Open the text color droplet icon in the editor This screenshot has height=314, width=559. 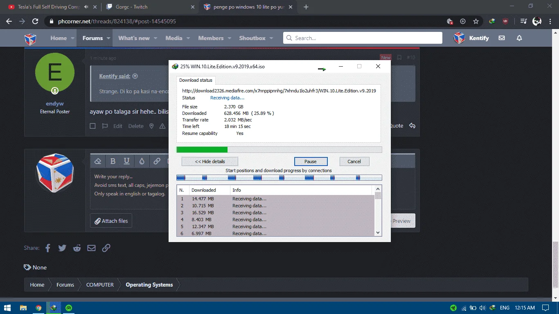coord(142,161)
